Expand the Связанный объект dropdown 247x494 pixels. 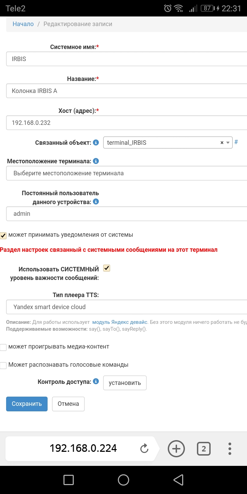[228, 142]
